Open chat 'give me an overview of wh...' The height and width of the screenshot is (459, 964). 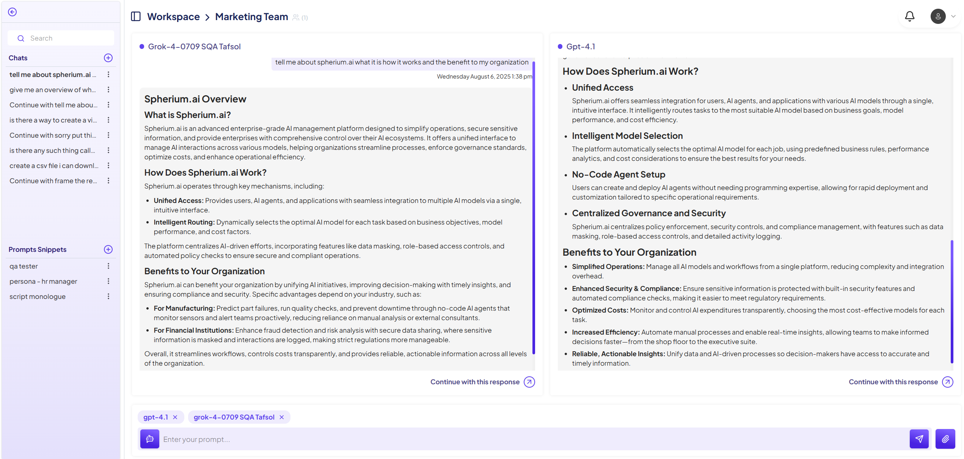pos(53,90)
